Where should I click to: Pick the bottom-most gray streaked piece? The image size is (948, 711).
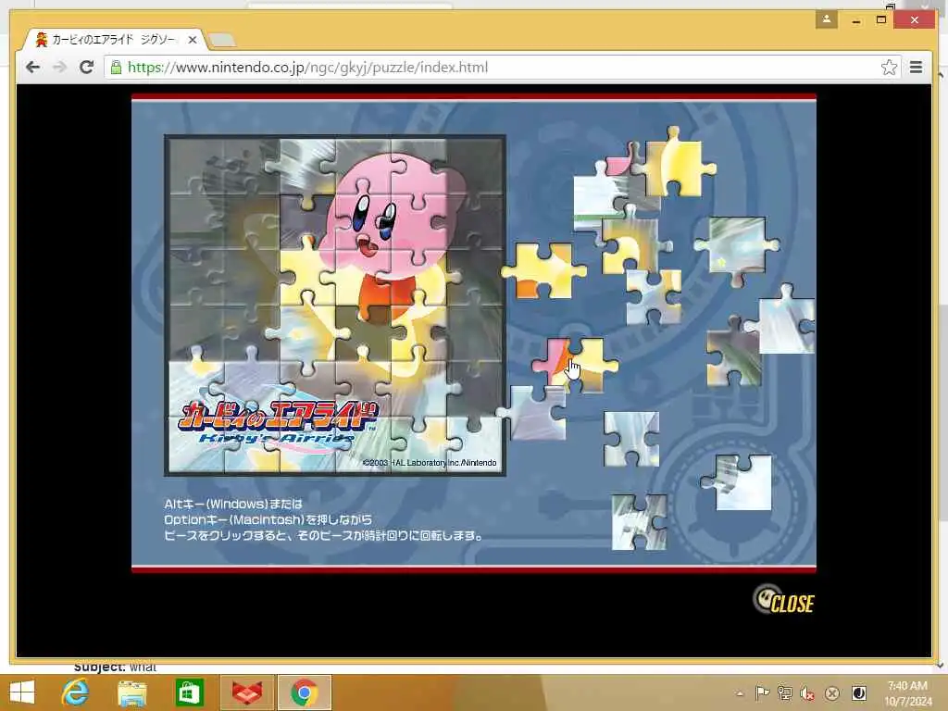(640, 522)
